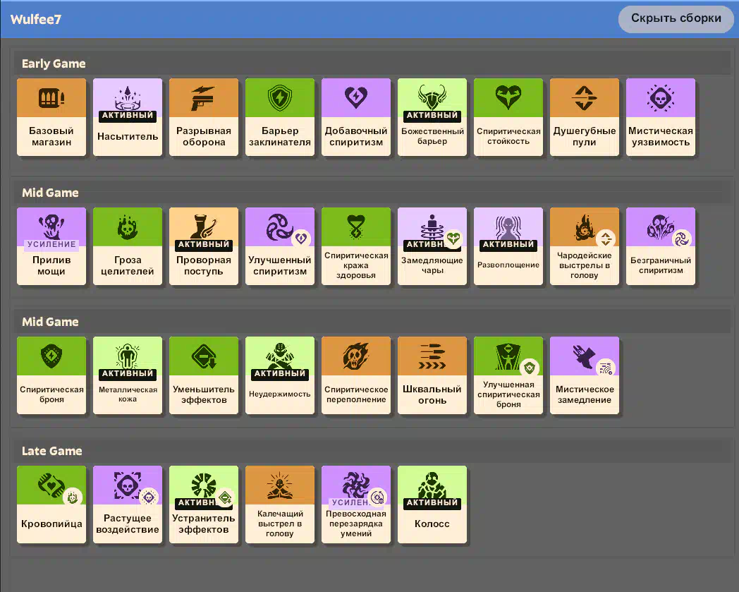The height and width of the screenshot is (592, 739).
Task: Click the first Mid Game section header
Action: (x=50, y=193)
